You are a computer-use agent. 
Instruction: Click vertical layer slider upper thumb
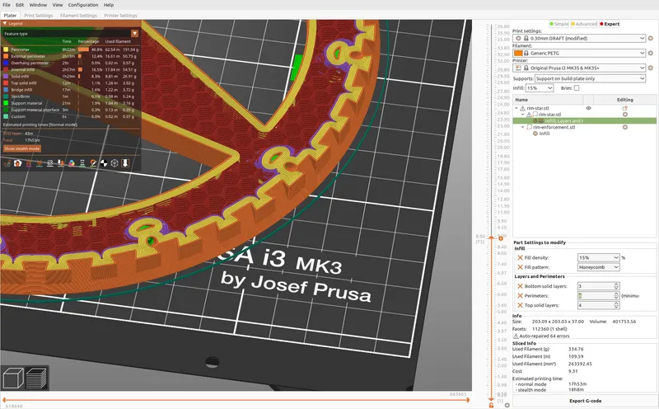491,238
